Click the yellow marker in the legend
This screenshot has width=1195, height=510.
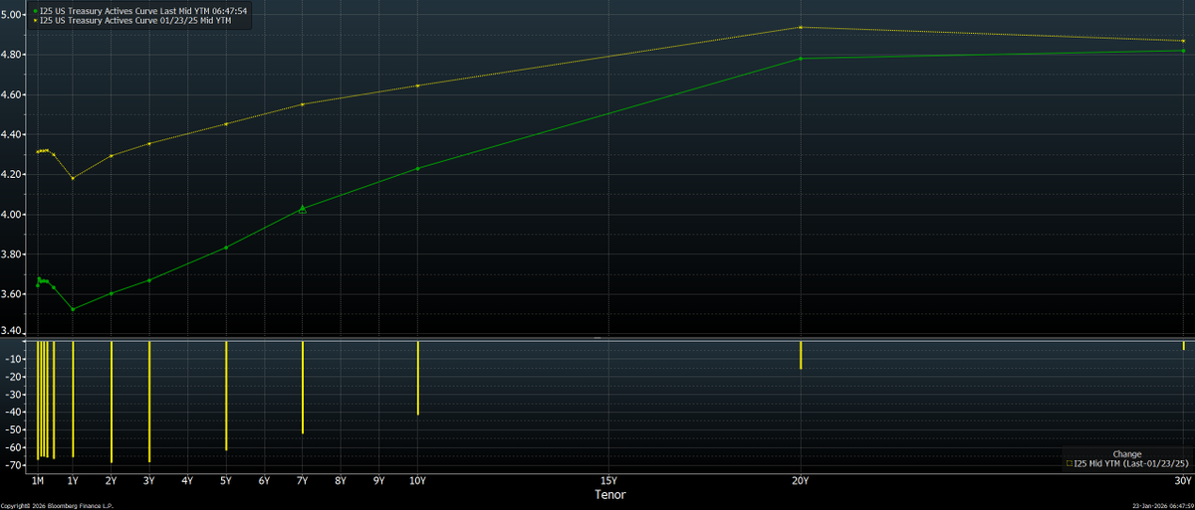coord(37,20)
